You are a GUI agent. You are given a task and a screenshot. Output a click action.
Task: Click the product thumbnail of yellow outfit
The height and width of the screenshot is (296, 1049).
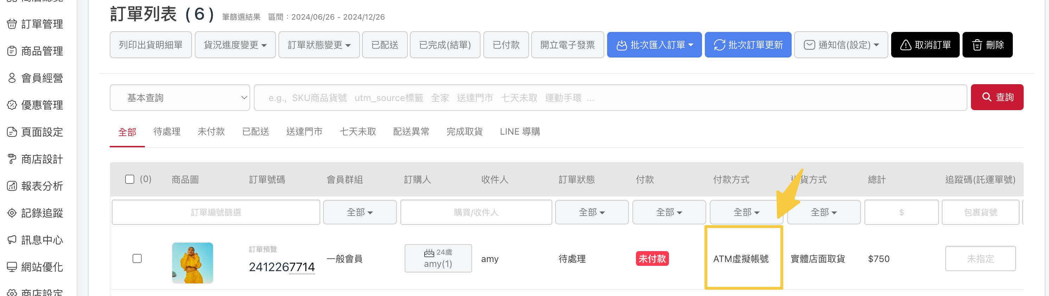[x=193, y=263]
